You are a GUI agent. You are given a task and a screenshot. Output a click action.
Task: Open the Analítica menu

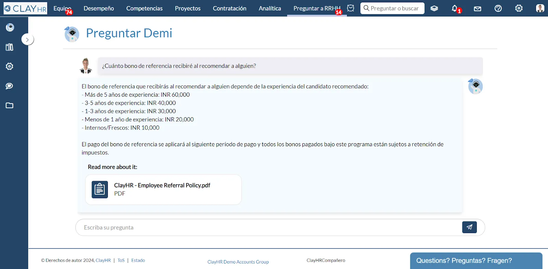[x=270, y=9]
